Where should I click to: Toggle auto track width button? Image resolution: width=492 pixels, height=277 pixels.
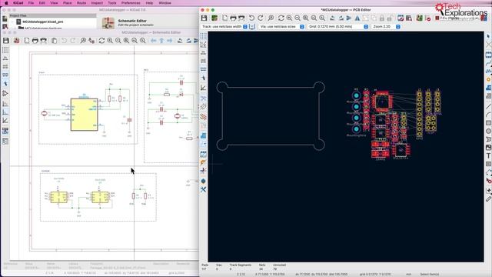(x=252, y=27)
